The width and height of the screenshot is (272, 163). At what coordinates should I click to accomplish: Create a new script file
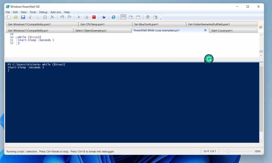[8, 17]
